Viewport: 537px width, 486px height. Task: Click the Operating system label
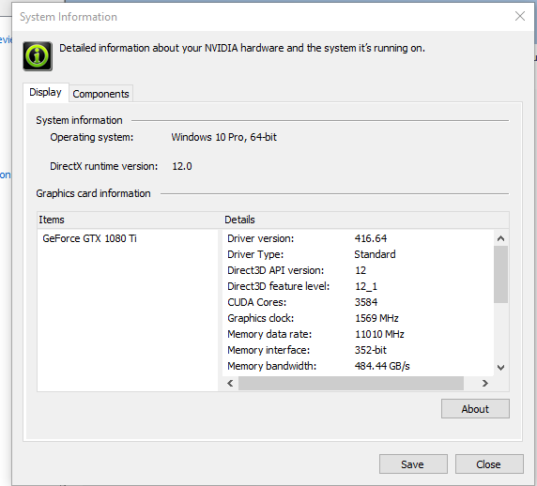92,137
